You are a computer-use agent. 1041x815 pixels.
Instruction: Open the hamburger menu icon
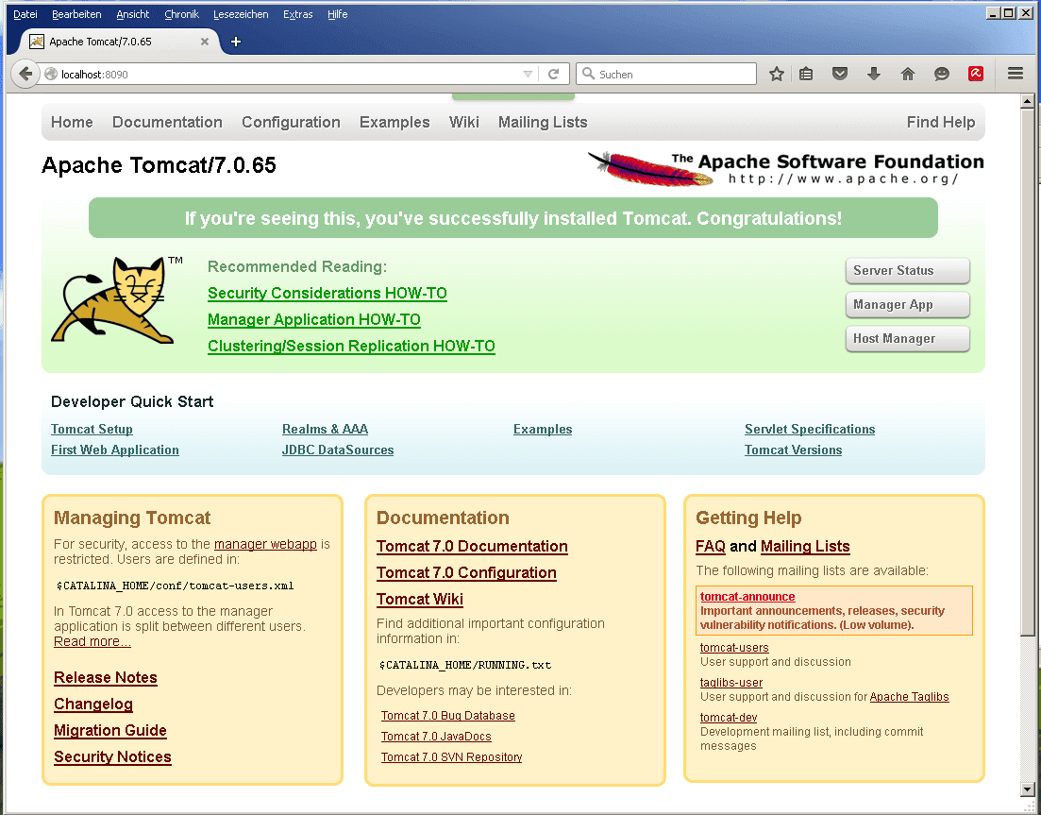tap(1016, 74)
